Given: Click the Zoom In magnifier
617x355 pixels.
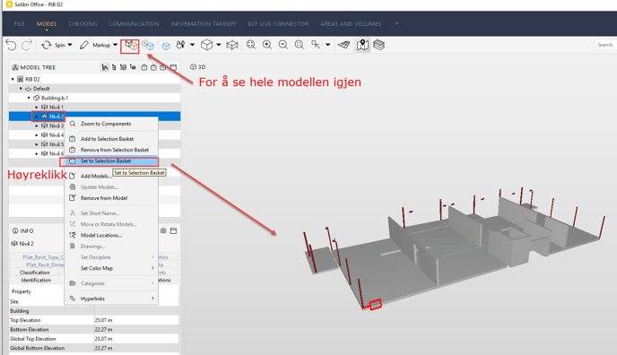Looking at the screenshot, I should pos(267,45).
